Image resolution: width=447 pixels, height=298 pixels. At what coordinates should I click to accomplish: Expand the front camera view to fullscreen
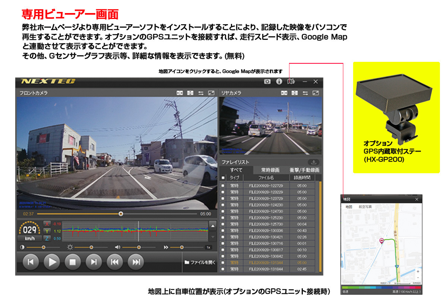pos(211,93)
